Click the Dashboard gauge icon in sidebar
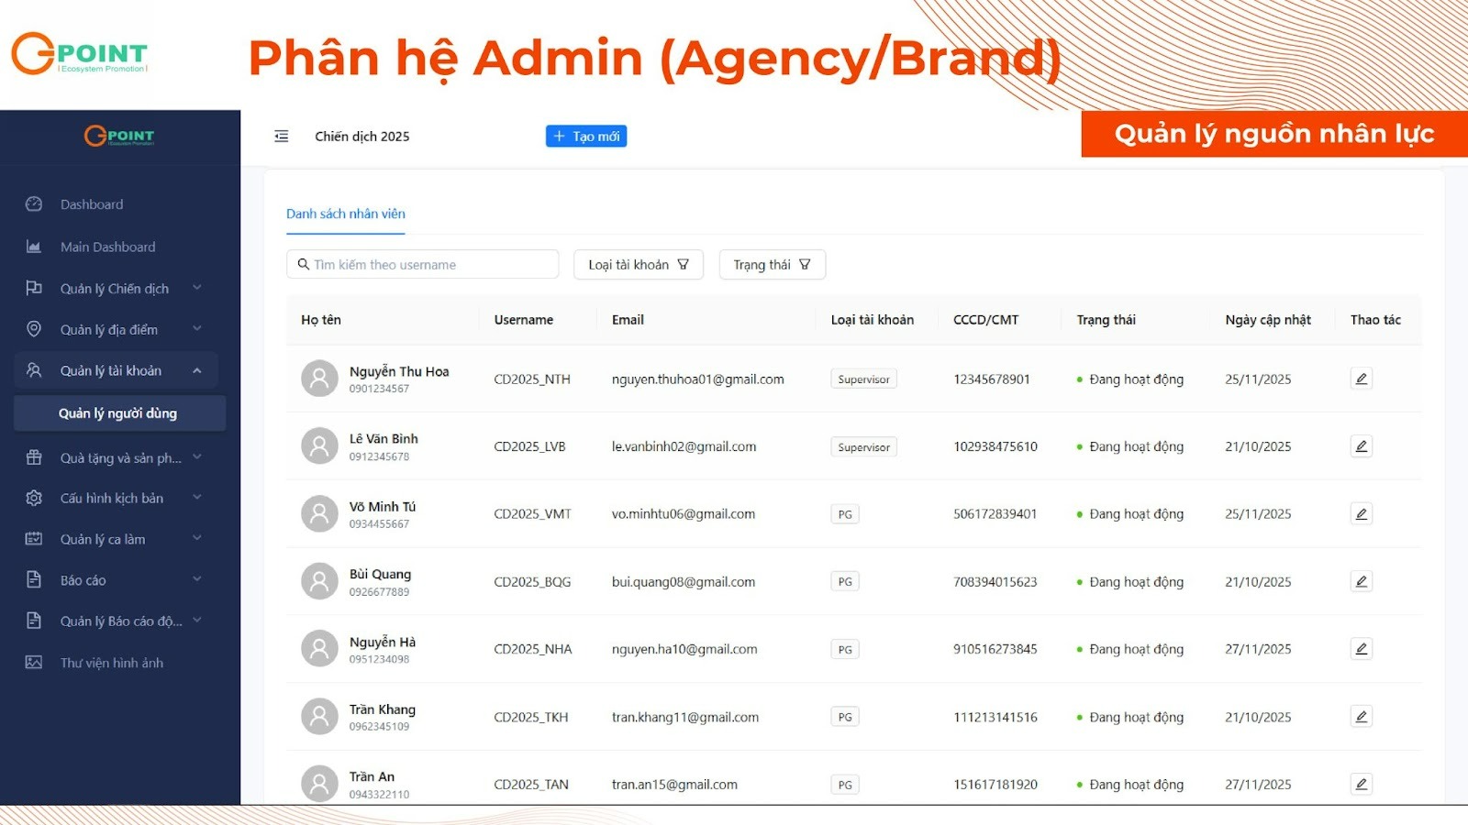The width and height of the screenshot is (1468, 825). pos(34,204)
